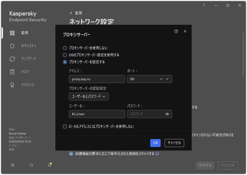
Task: Select the 監視 (Monitoring) sidebar icon
Action: (12, 33)
